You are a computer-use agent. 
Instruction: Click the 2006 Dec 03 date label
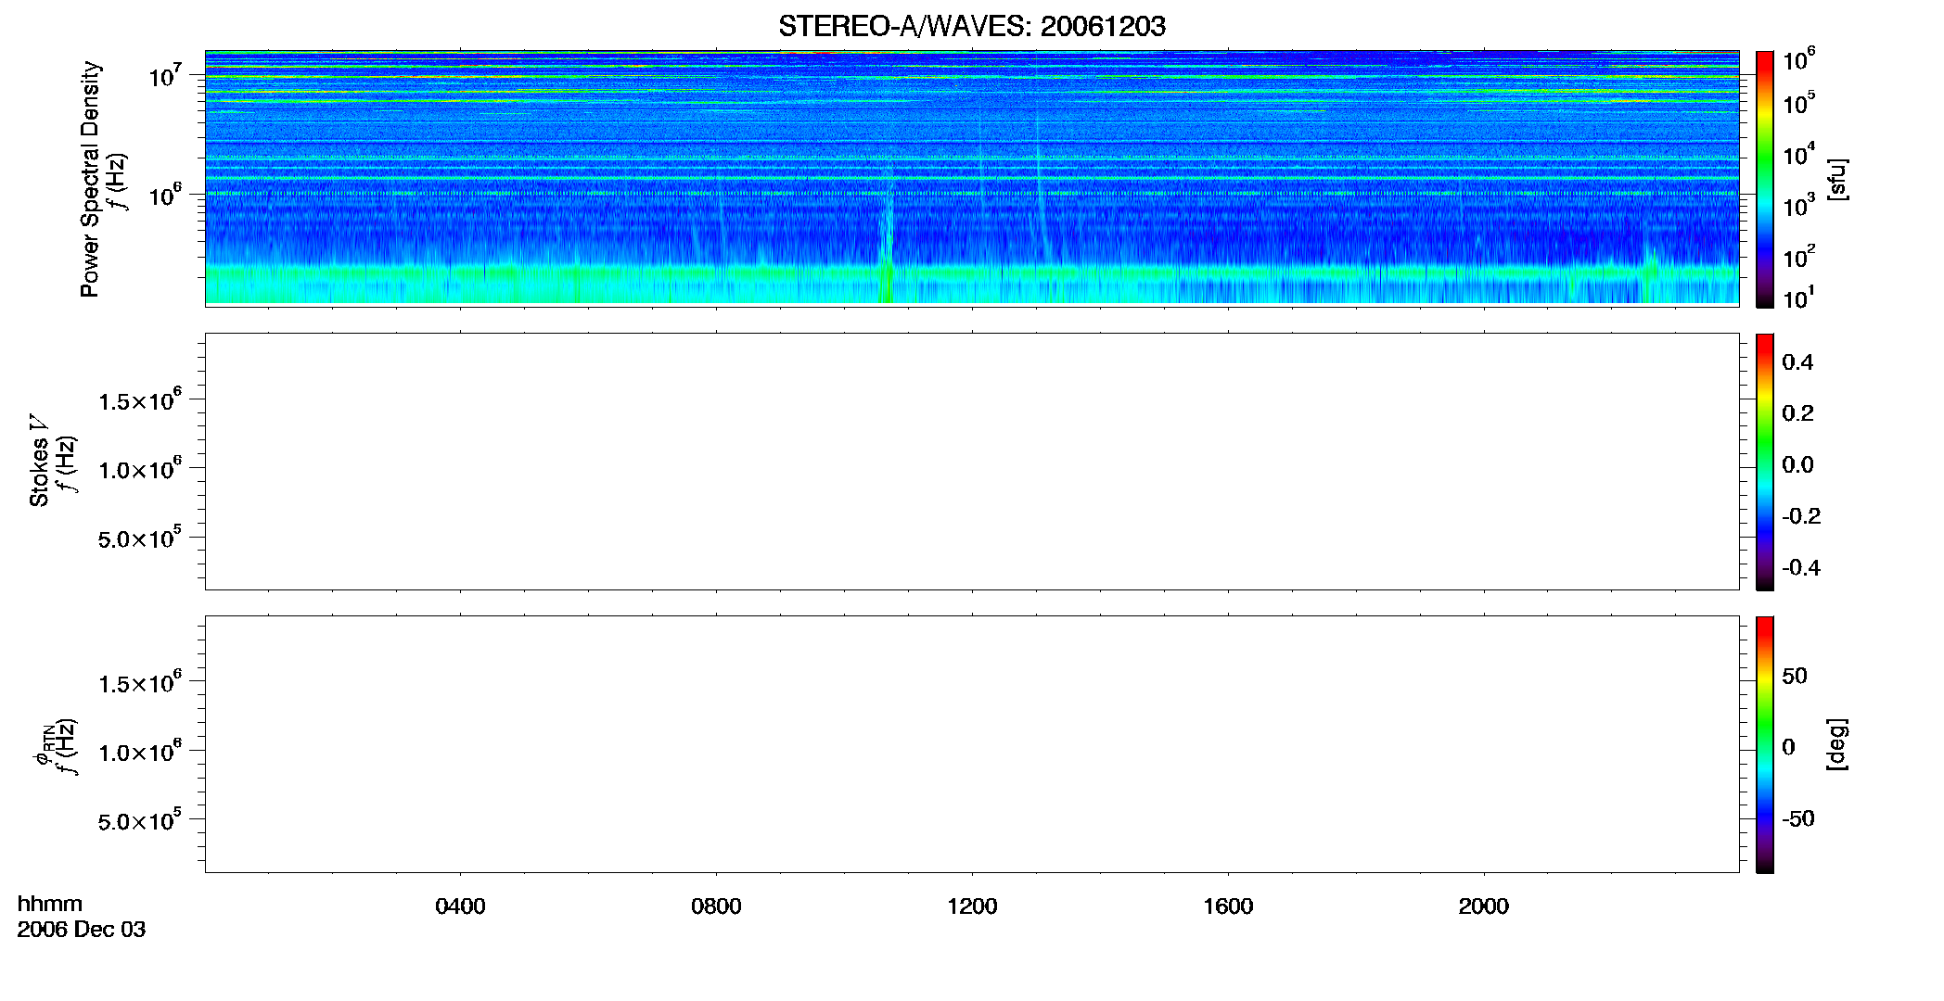(82, 930)
